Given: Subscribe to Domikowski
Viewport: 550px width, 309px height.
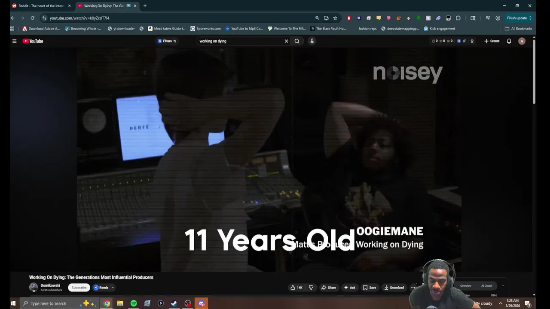Looking at the screenshot, I should click(79, 288).
